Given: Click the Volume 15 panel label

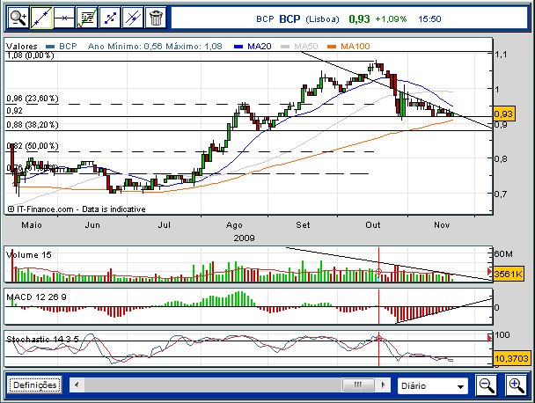Looking at the screenshot, I should click(30, 254).
